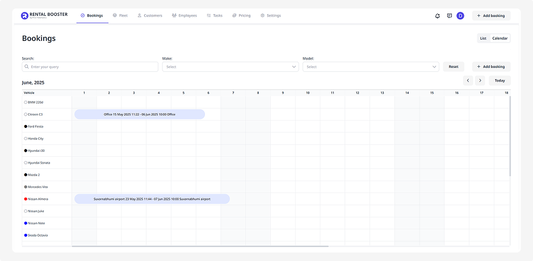This screenshot has width=533, height=261.
Task: Switch to Calendar view
Action: click(500, 38)
